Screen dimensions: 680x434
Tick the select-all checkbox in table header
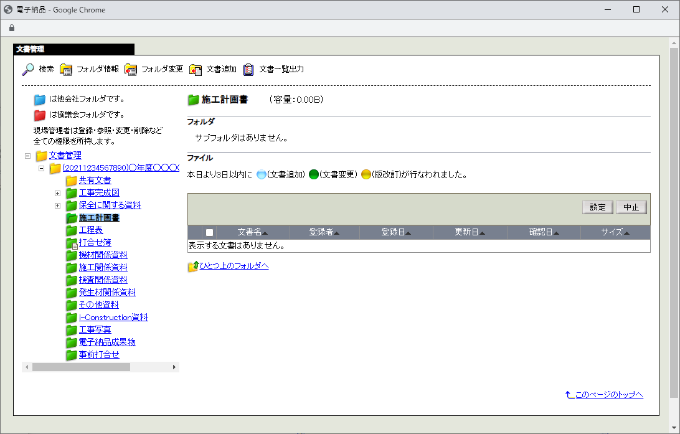point(209,232)
